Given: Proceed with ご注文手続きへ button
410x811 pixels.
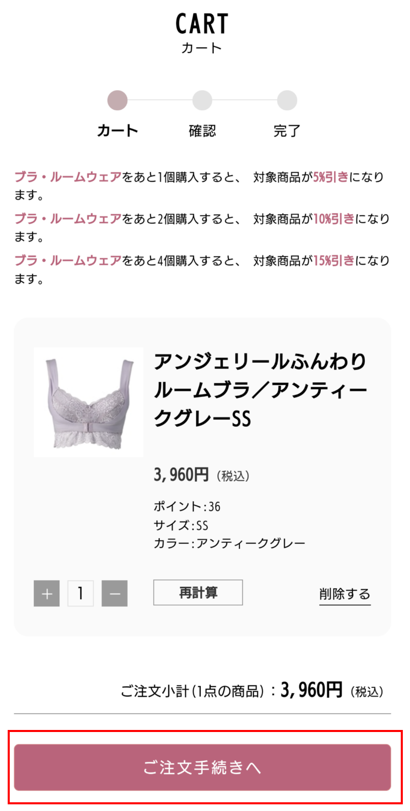Looking at the screenshot, I should [202, 767].
